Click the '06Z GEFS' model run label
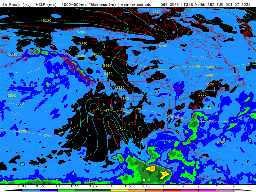This screenshot has height=192, width=256. (170, 4)
